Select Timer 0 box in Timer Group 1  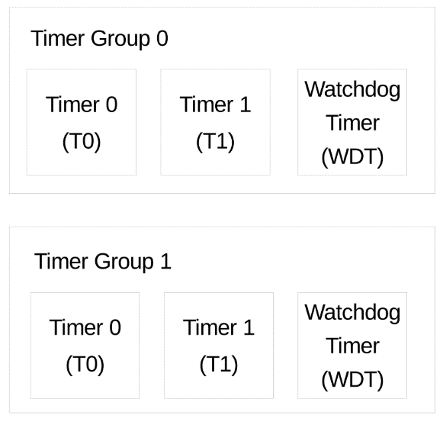(85, 346)
